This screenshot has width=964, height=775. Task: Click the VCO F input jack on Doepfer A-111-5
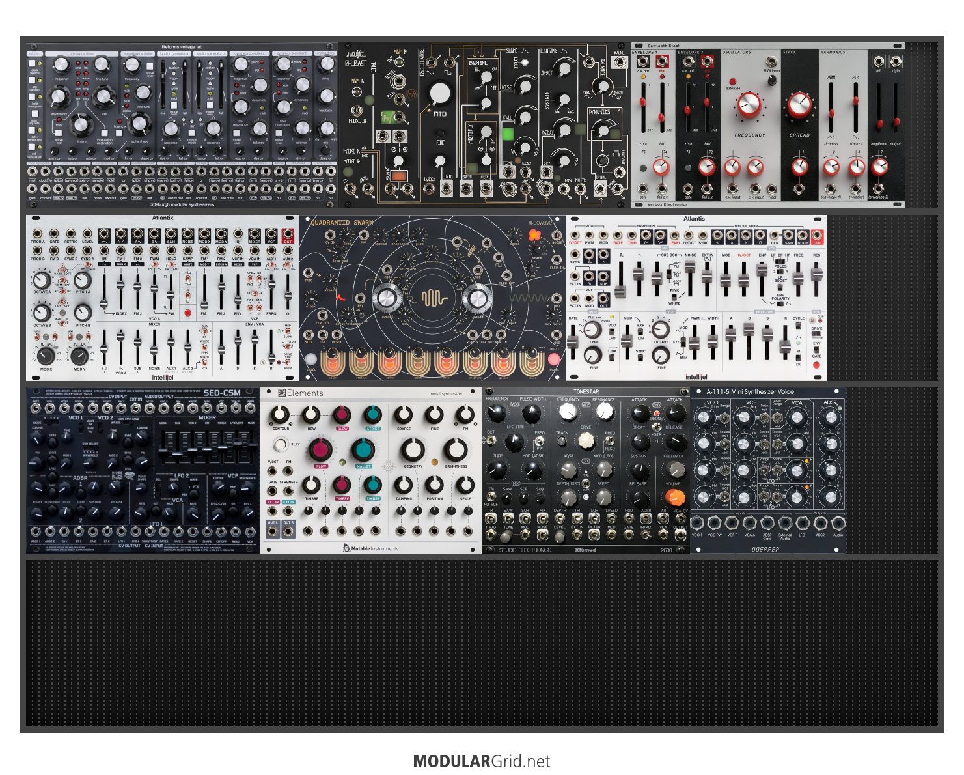click(x=697, y=523)
